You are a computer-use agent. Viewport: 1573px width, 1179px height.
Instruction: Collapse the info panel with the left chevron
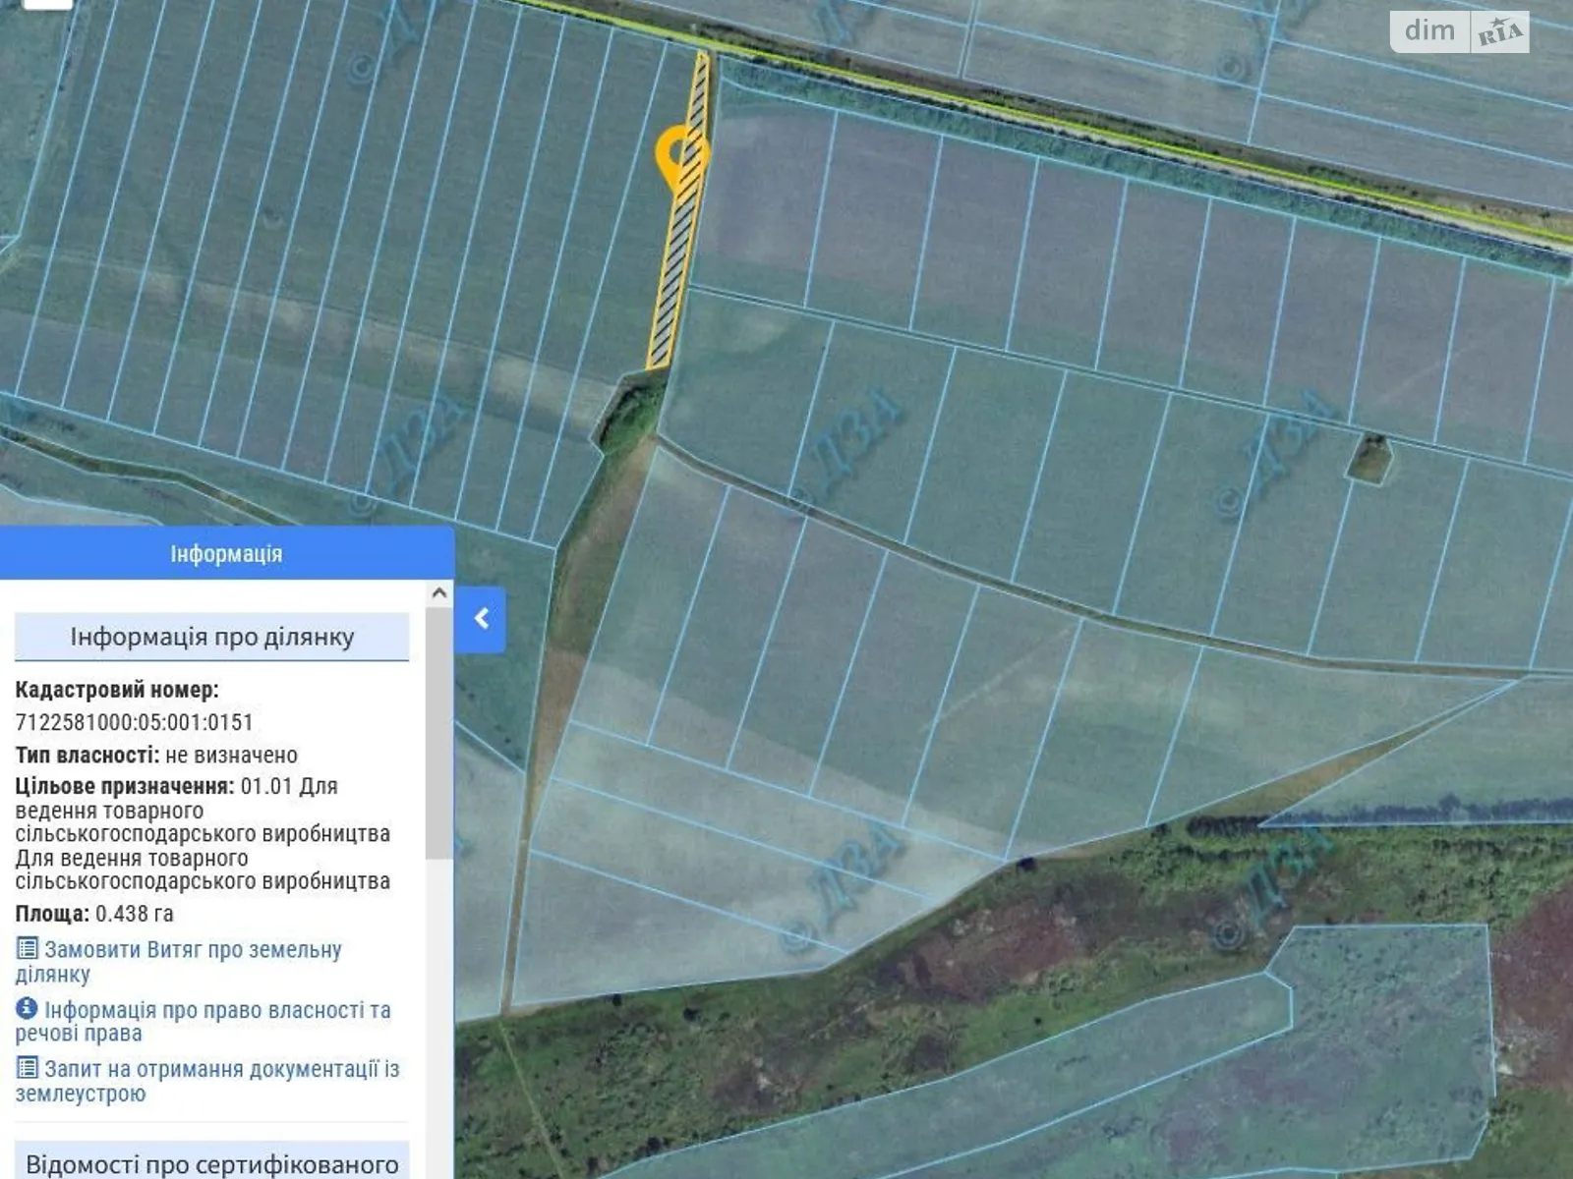coord(481,619)
